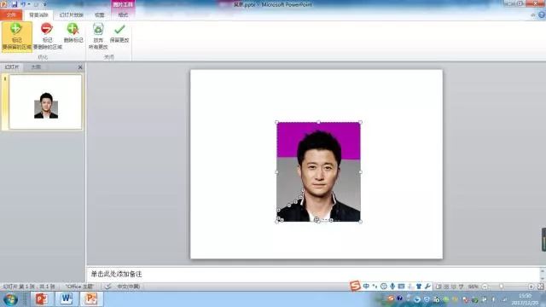Close the slide thumbnail pane
This screenshot has height=307, width=546.
[80, 67]
